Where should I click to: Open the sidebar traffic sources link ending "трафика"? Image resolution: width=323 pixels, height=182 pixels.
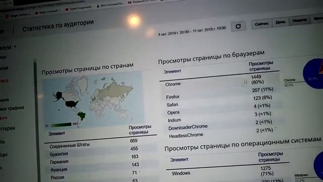click(12, 108)
